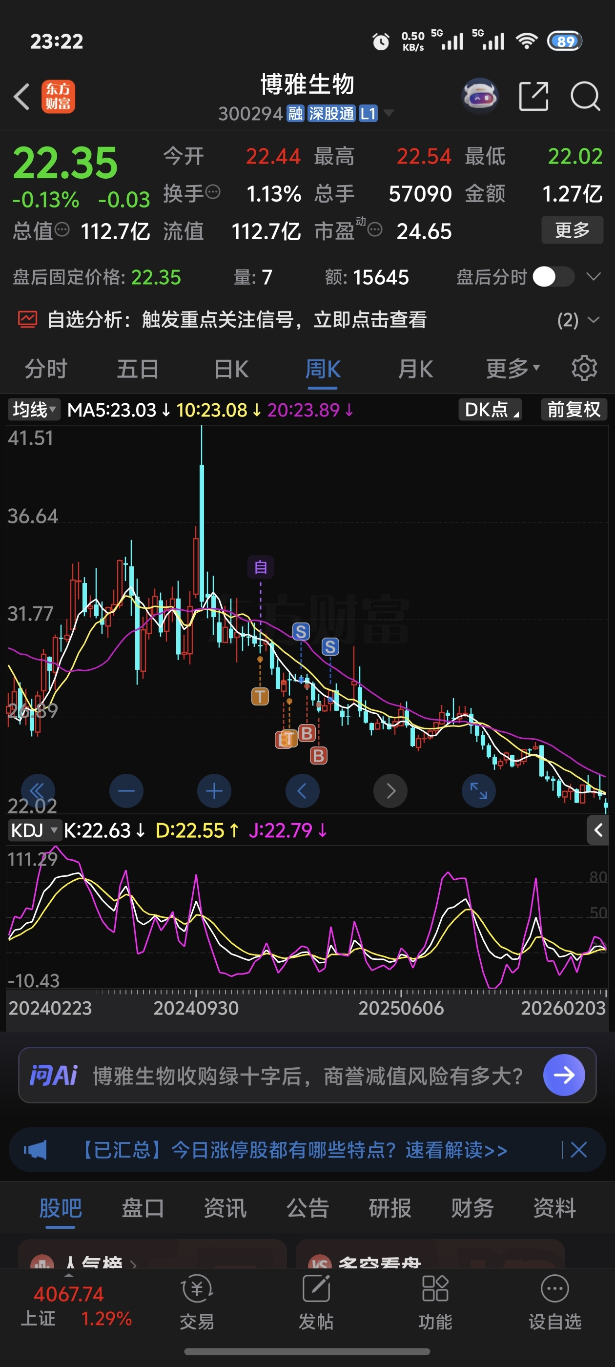This screenshot has width=615, height=1367.
Task: Switch to 日K tab
Action: [x=231, y=368]
